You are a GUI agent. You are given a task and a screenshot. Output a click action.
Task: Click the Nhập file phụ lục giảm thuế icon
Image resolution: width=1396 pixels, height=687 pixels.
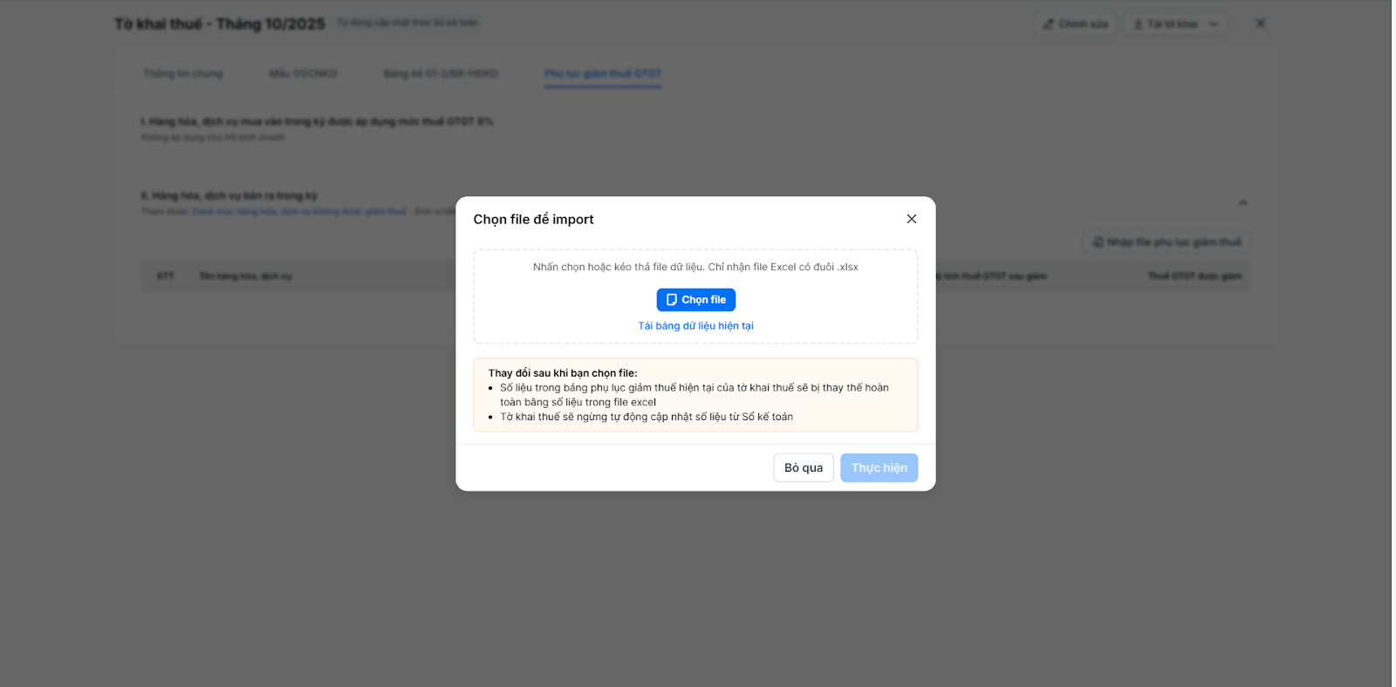1098,242
